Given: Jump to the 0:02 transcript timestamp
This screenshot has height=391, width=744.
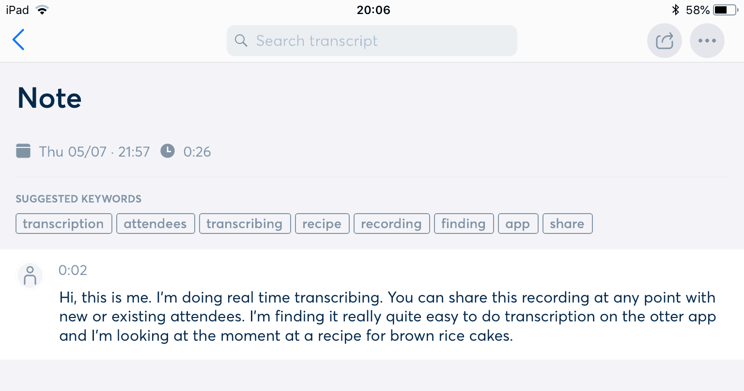Looking at the screenshot, I should [x=73, y=270].
